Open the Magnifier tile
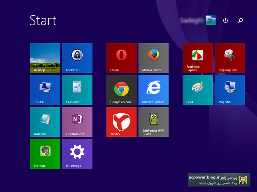Viewport: 257px width, 192px height. point(230,90)
